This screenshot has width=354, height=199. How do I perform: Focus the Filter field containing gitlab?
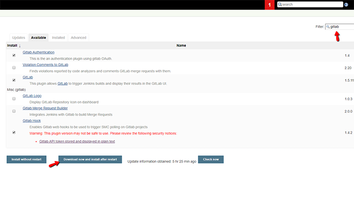[x=339, y=27]
